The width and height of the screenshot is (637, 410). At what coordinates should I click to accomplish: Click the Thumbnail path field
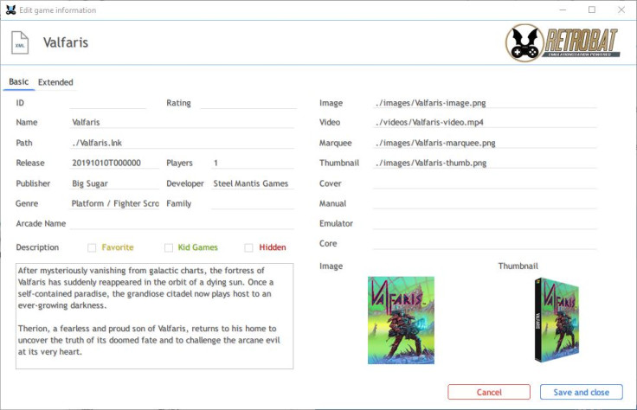point(485,163)
